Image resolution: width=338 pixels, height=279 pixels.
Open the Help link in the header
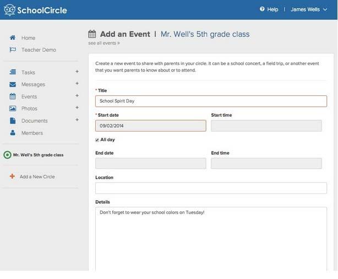(272, 9)
